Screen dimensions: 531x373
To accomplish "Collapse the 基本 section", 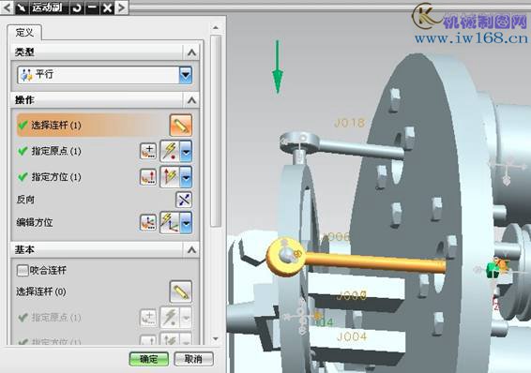I will tap(191, 250).
